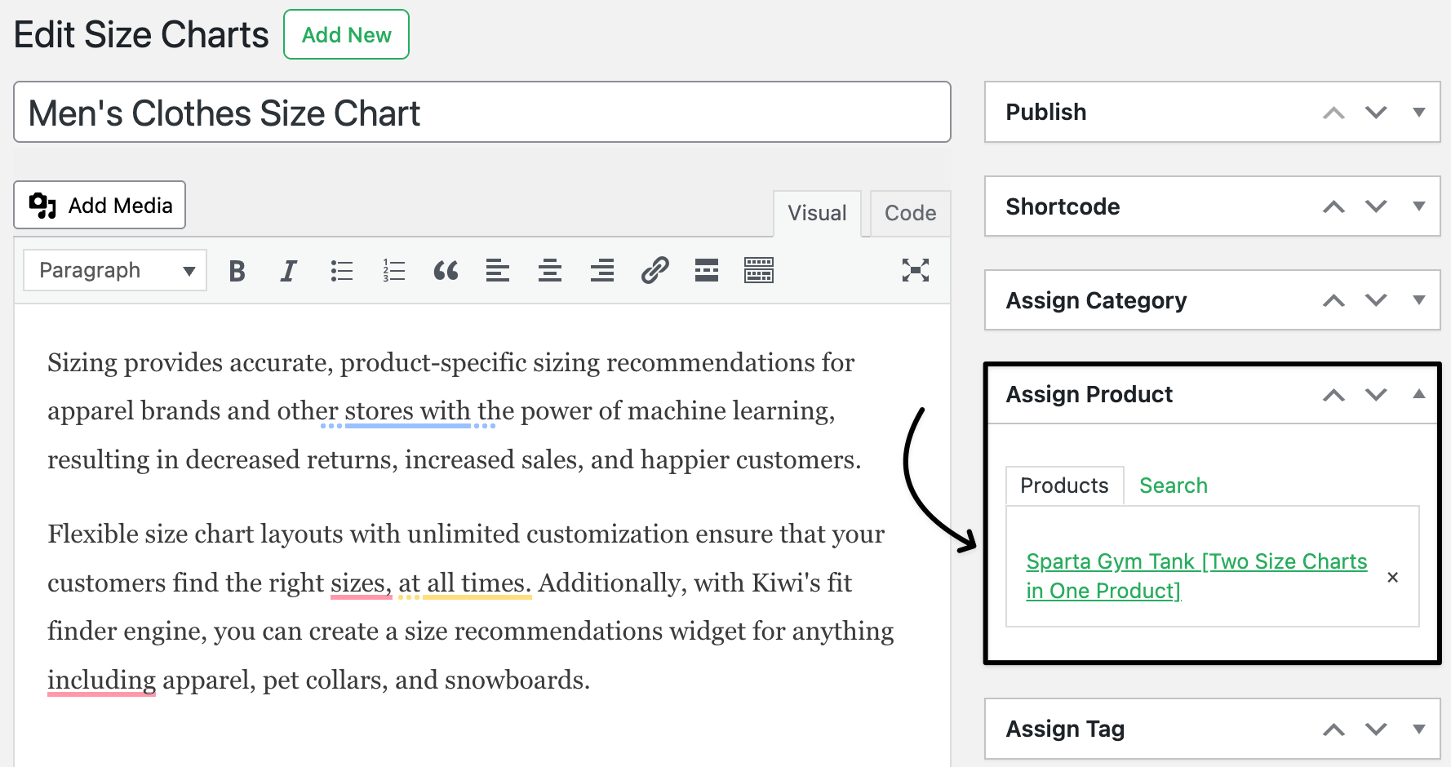The image size is (1451, 767).
Task: Click the Assign Tag panel heading
Action: click(x=1065, y=729)
